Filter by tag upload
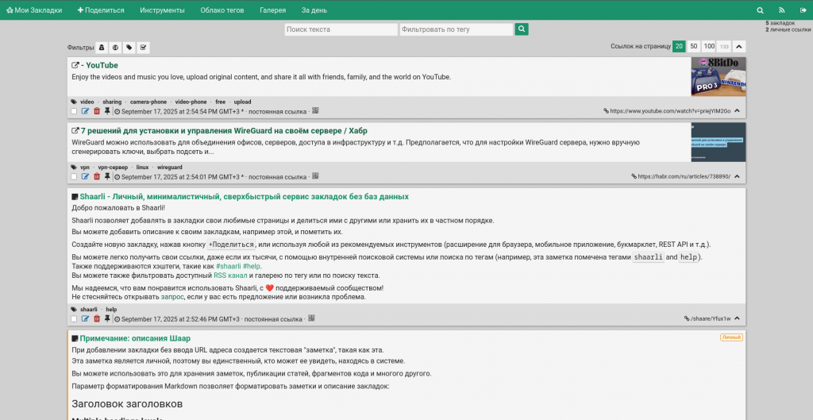Screen dimensions: 813x420 [x=242, y=102]
